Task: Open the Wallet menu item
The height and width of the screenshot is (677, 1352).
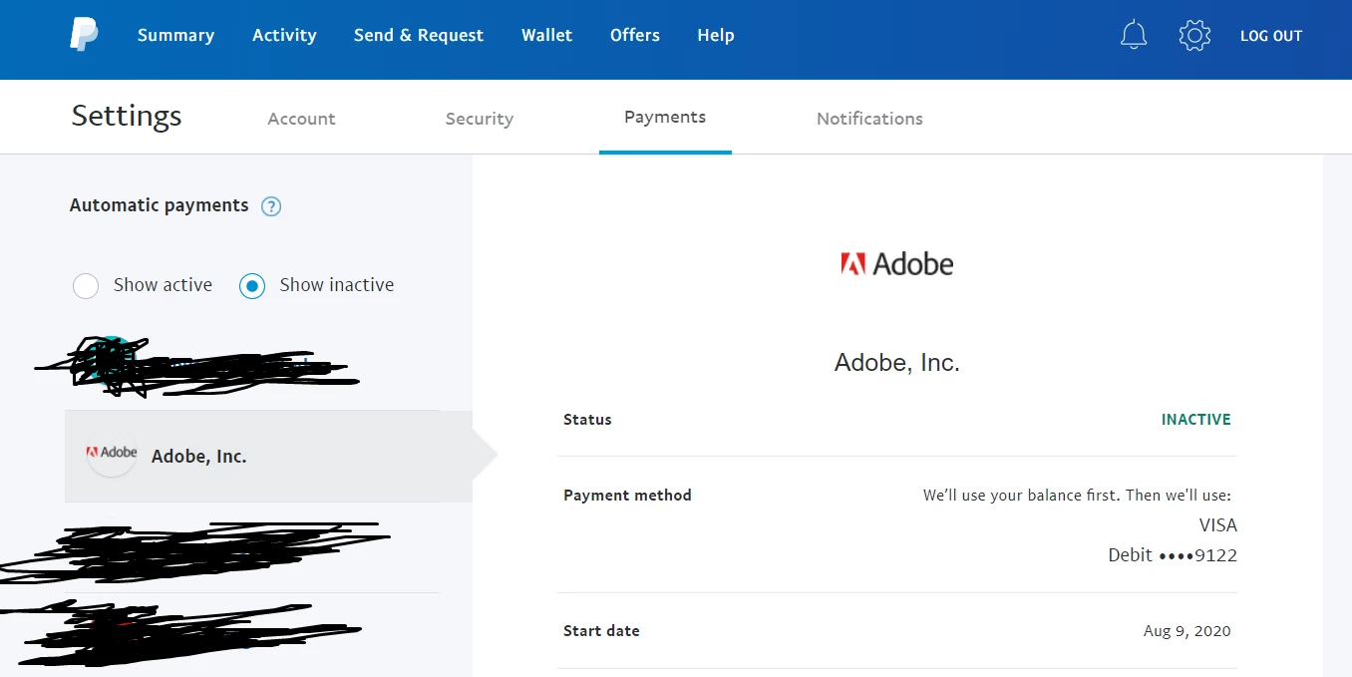Action: coord(546,36)
